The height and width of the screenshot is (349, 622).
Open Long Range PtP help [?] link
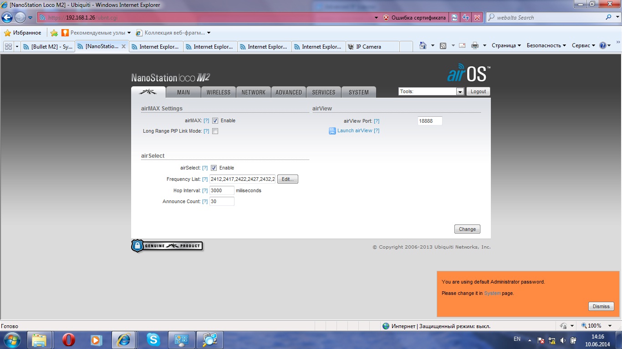pyautogui.click(x=206, y=131)
